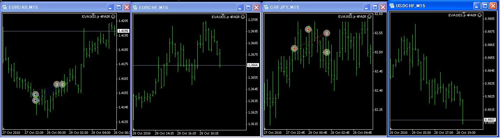
Task: Activate the EURCAD,M15 window title bar
Action: (x=66, y=7)
